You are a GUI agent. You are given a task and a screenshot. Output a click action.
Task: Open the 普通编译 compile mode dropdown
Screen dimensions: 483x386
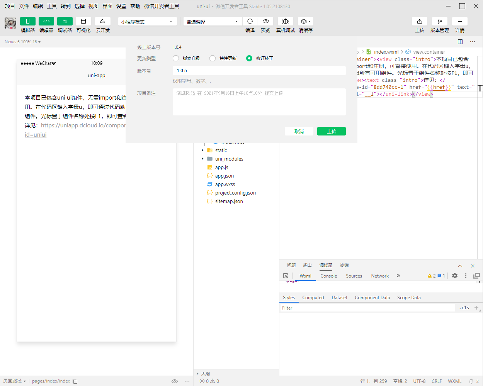pyautogui.click(x=213, y=22)
